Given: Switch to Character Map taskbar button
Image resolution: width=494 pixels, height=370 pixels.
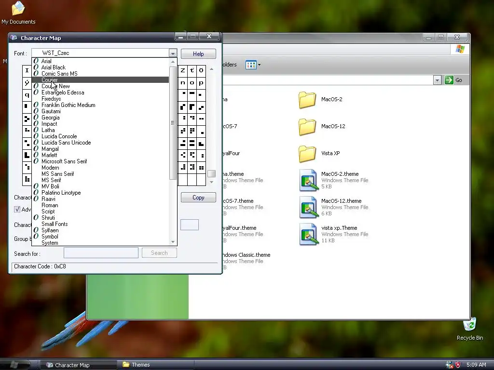Looking at the screenshot, I should [x=78, y=365].
